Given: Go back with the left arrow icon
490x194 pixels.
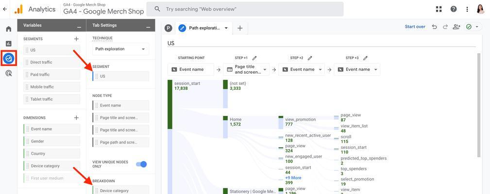Looking at the screenshot, I should pyautogui.click(x=5, y=9).
